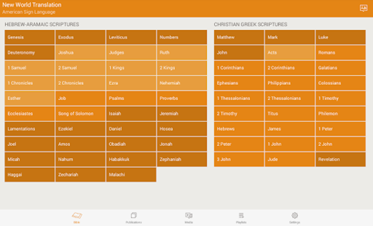Screen dimensions: 373x226
Task: Select Psalms from Hebrew-Aramaic Scriptures
Action: (x=131, y=98)
